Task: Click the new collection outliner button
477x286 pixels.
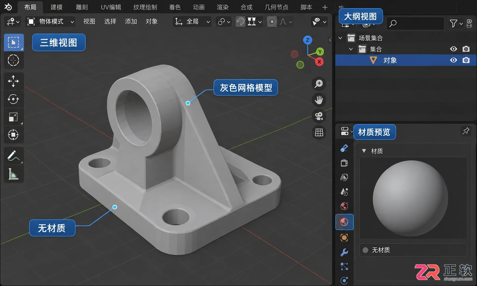Action: (469, 23)
